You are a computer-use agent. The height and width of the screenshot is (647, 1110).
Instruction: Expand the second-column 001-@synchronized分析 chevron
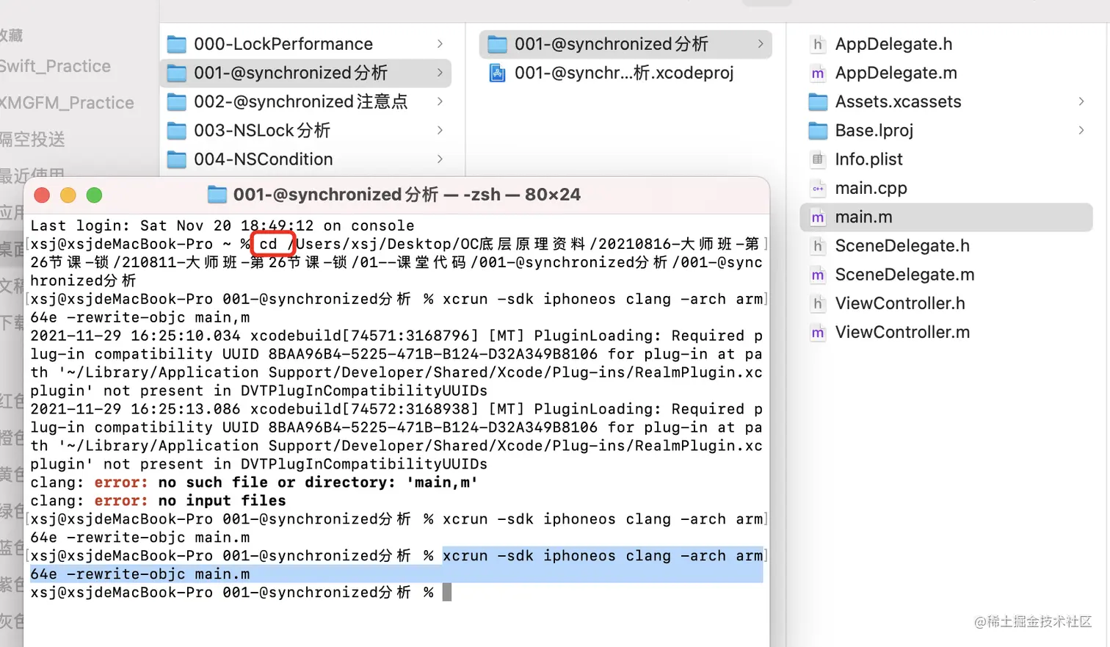point(760,44)
